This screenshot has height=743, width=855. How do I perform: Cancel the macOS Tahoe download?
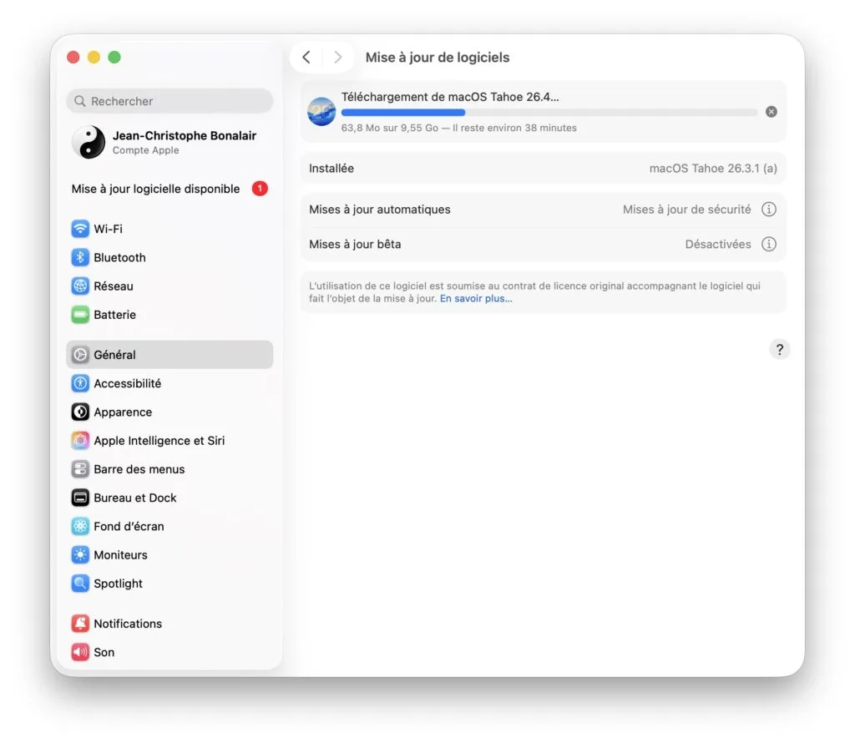coord(771,112)
